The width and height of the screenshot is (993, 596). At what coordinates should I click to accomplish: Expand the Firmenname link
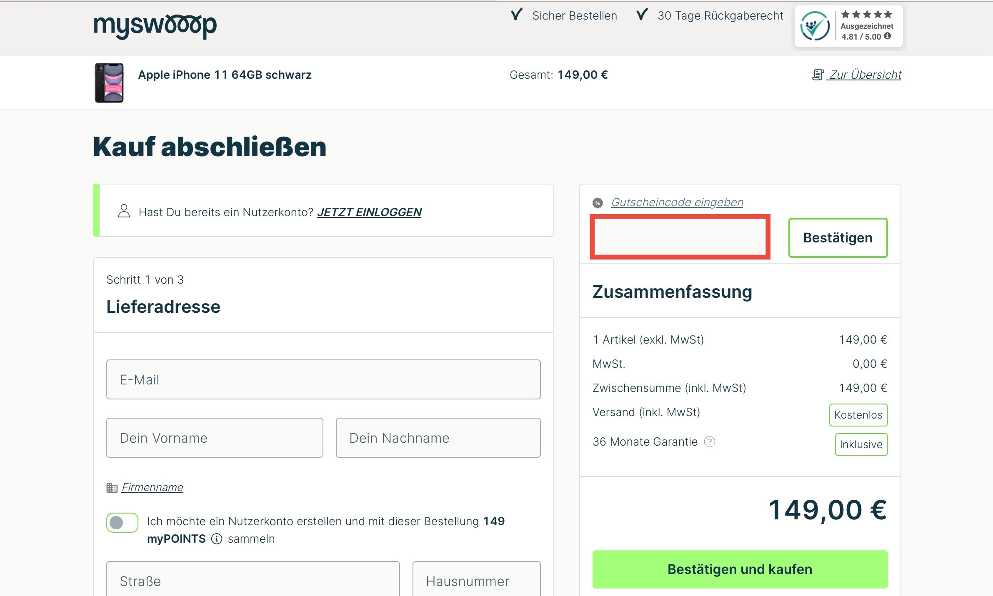click(x=152, y=487)
